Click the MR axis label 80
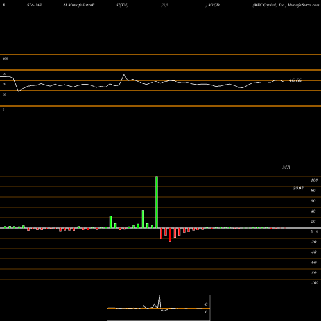321x321 pixels. (x=313, y=191)
